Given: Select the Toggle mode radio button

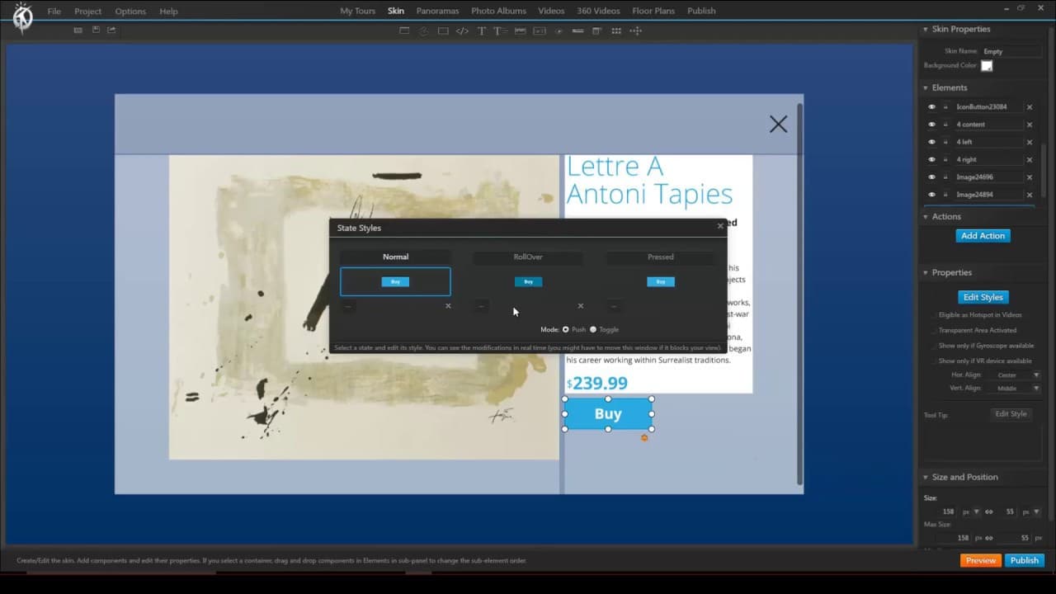Looking at the screenshot, I should [593, 329].
